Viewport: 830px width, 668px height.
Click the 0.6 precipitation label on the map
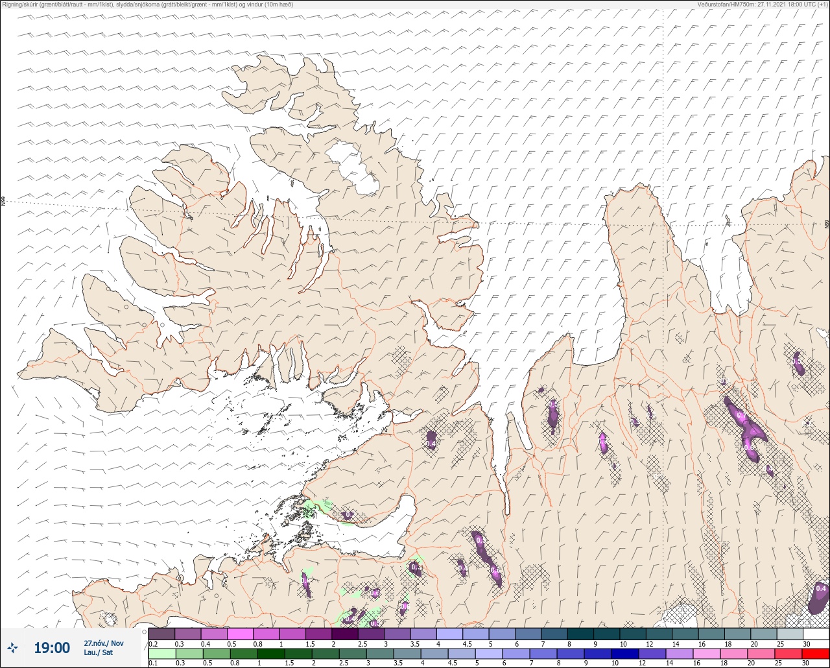point(749,448)
